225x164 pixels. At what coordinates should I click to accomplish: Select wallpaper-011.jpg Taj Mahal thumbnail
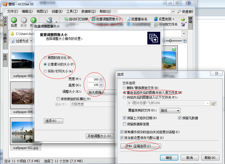coord(22,132)
